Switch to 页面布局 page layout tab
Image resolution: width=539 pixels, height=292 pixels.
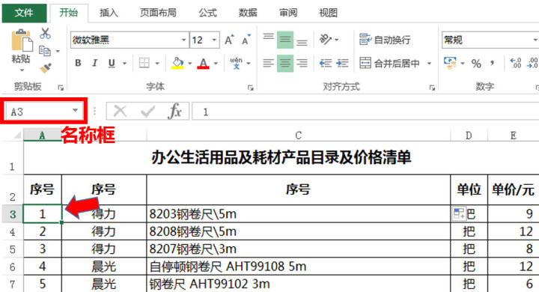(x=158, y=13)
